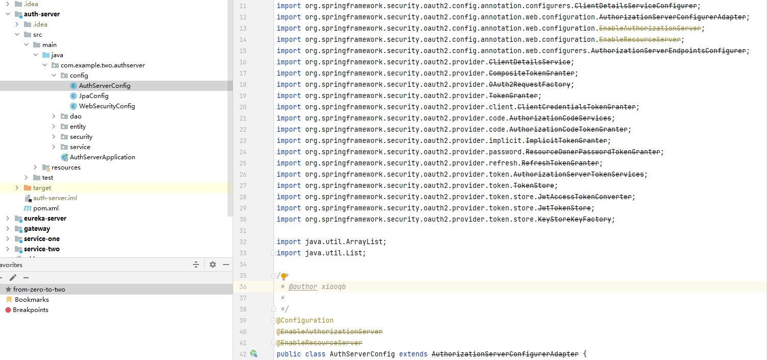
Task: Fold the Javadoc comment block at line 35
Action: coord(274,276)
